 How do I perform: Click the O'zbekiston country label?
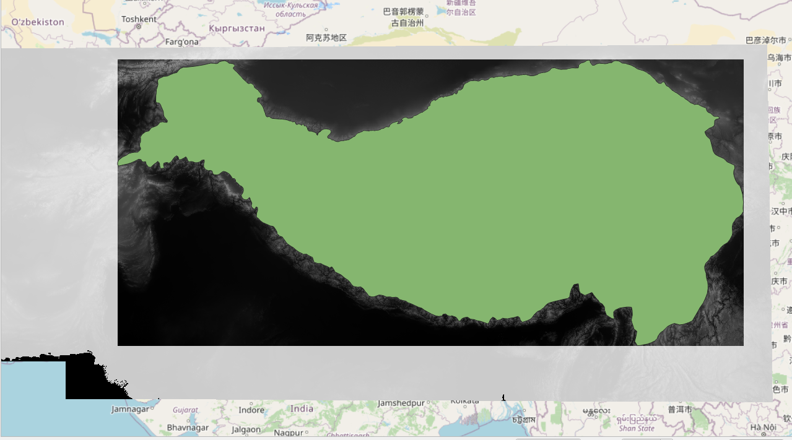[38, 22]
